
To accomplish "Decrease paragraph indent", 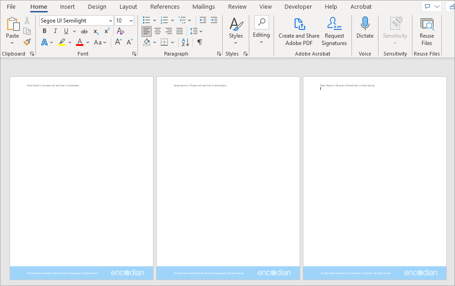I will [203, 20].
